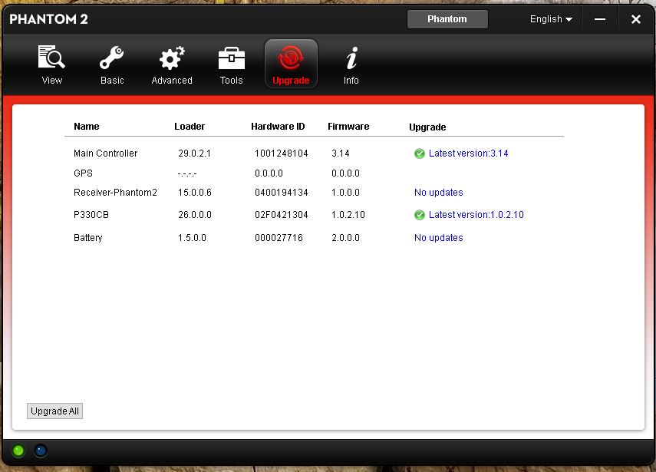Click the Upgrade All button

(x=54, y=411)
